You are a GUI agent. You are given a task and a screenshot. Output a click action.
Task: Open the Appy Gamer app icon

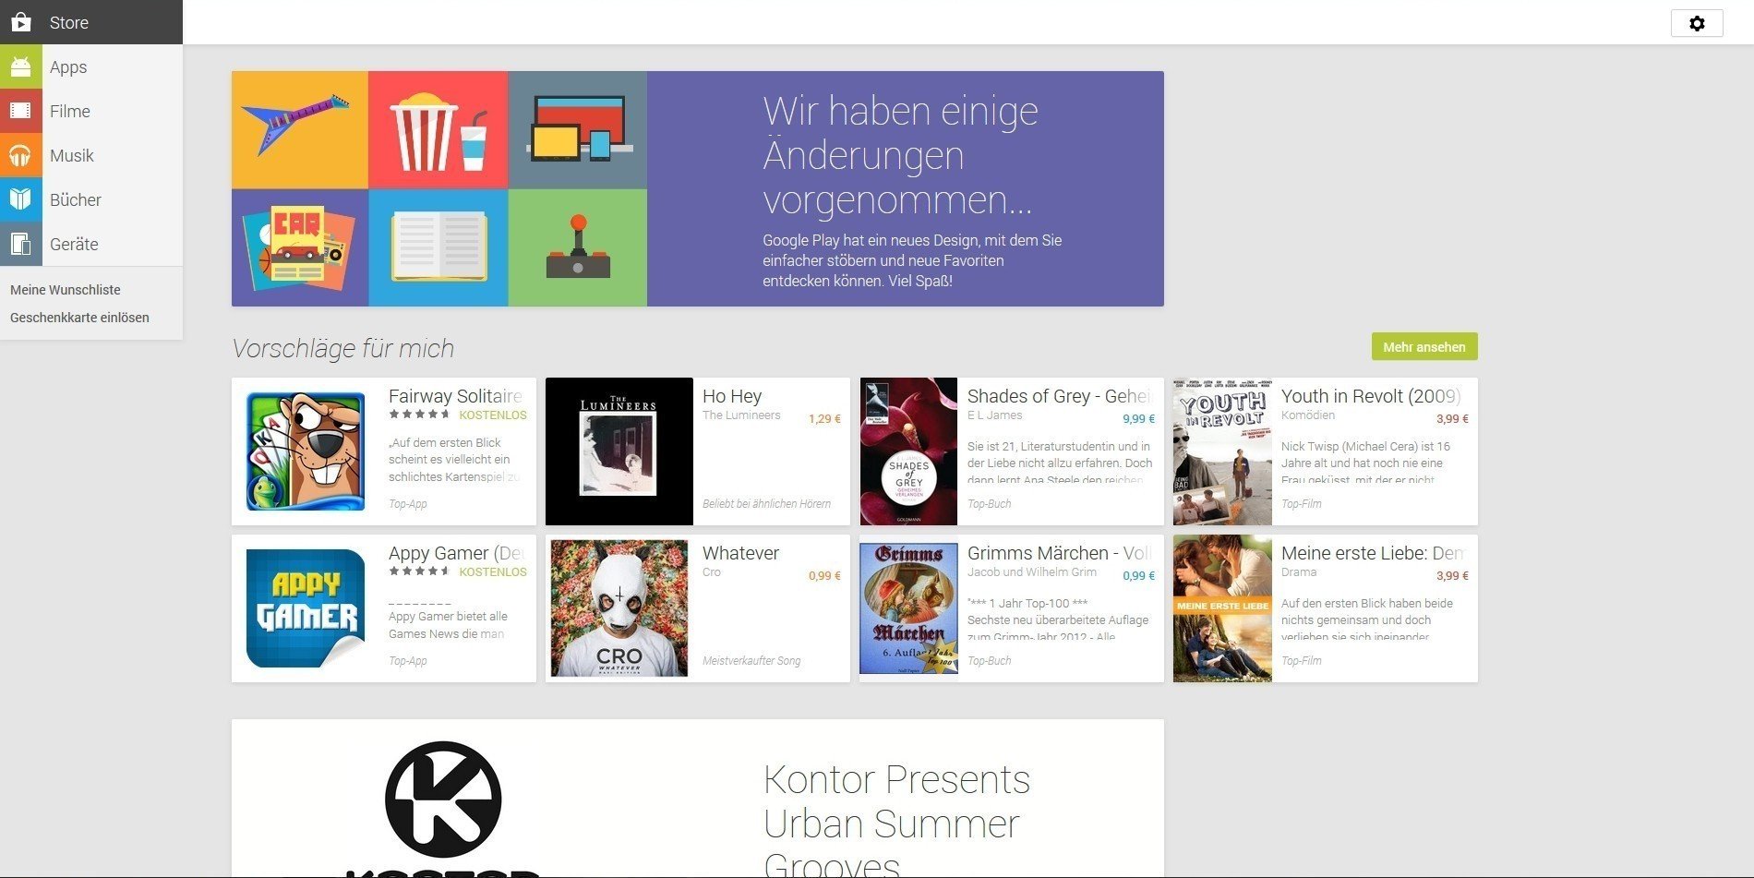[306, 608]
